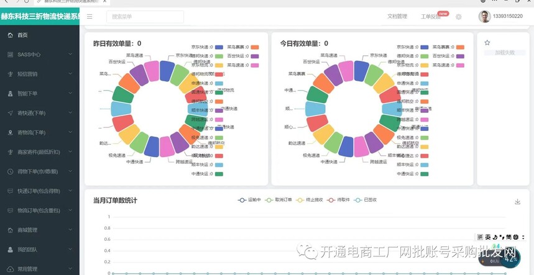The width and height of the screenshot is (534, 275).
Task: Click the 跨越速运 label beside 今日 donut
Action: (x=379, y=162)
